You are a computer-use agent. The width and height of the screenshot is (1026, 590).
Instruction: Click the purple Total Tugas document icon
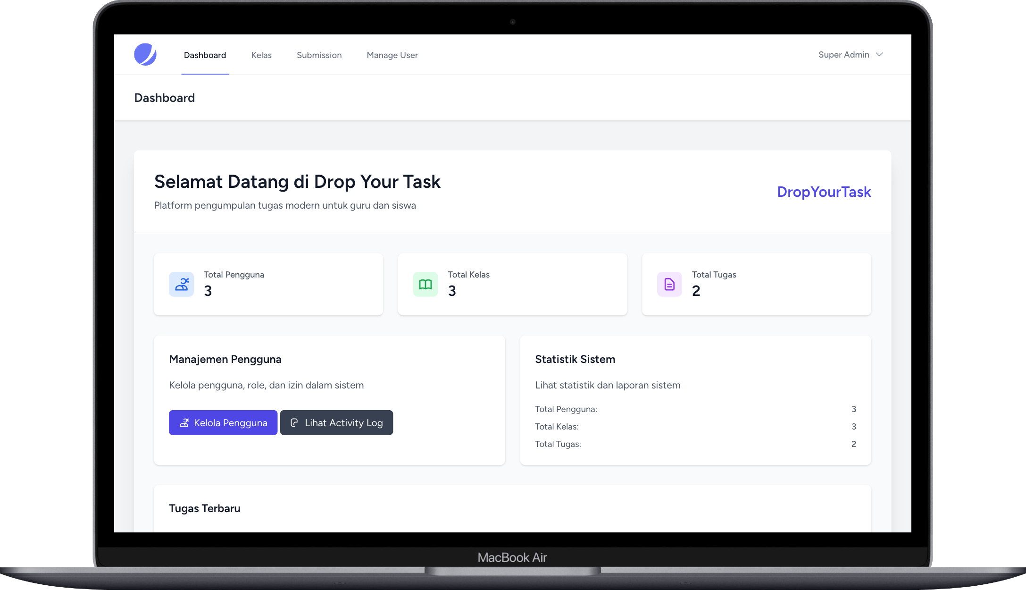point(669,284)
